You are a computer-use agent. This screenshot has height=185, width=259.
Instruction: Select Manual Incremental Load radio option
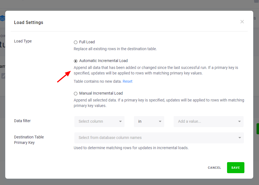75,93
